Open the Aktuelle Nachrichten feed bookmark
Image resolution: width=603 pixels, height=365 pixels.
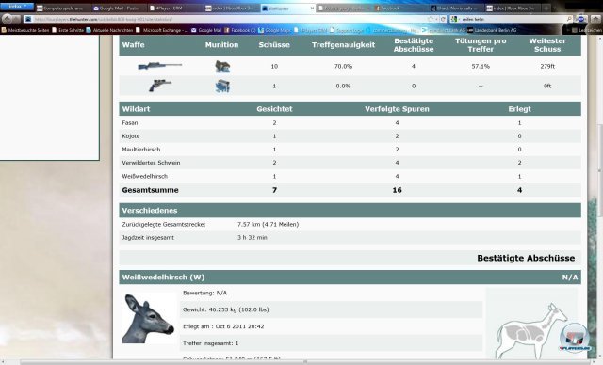(x=109, y=30)
